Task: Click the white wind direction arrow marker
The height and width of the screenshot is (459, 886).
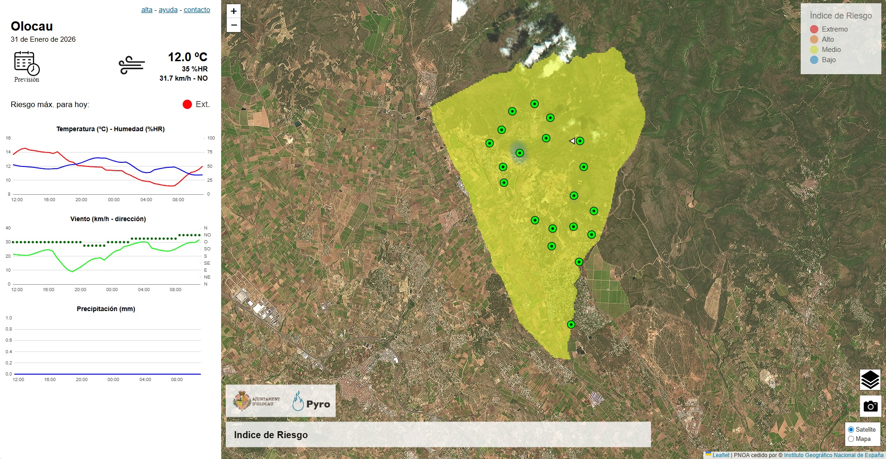Action: coord(573,141)
